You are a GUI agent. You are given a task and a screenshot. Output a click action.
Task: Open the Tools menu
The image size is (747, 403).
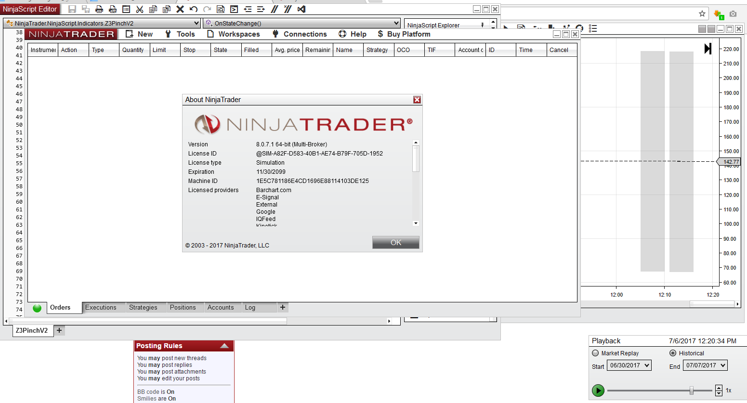pos(180,34)
